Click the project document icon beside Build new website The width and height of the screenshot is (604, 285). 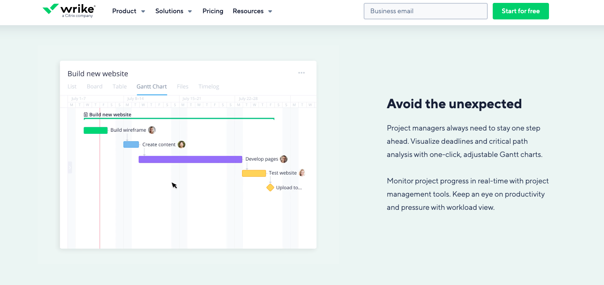point(86,115)
